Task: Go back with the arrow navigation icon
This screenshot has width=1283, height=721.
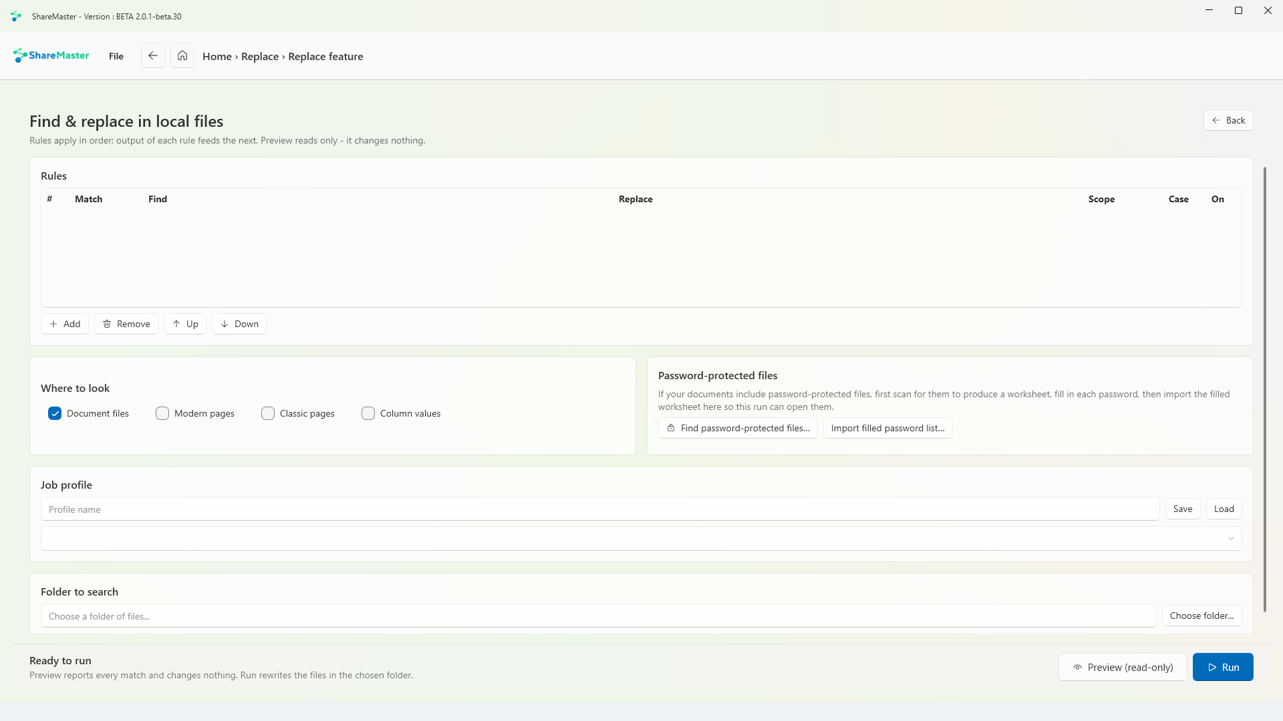Action: coord(153,55)
